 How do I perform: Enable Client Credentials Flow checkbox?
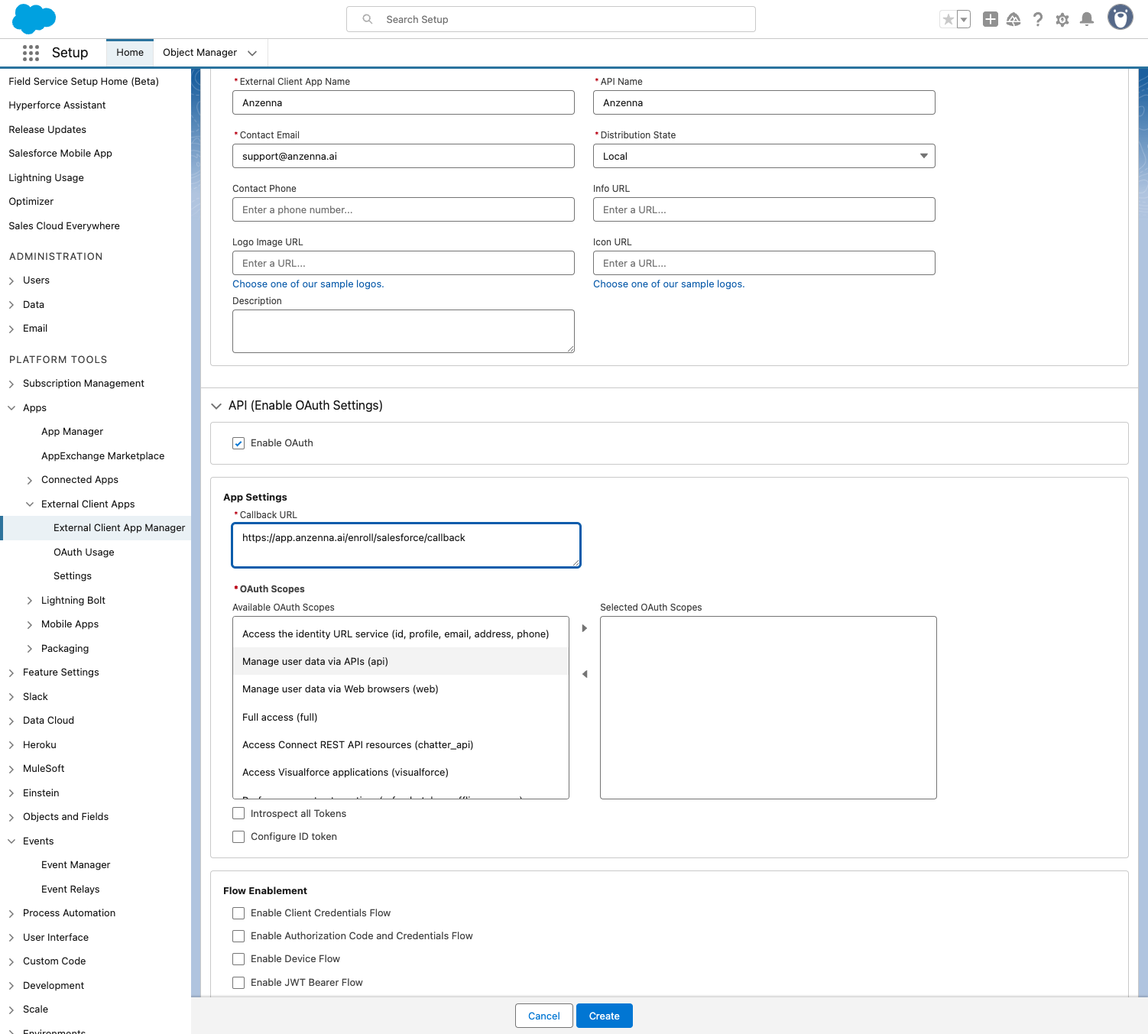(x=238, y=913)
